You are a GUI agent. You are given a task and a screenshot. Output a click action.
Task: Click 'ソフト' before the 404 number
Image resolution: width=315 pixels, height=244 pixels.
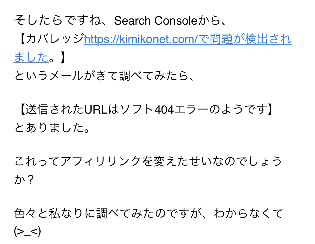tap(137, 110)
